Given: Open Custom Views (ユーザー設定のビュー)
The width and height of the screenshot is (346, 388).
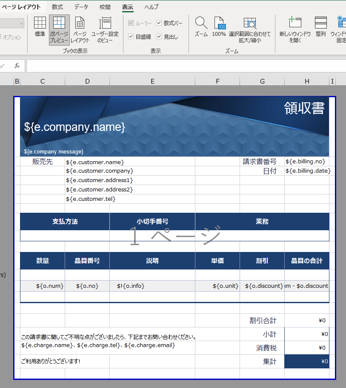Looking at the screenshot, I should tap(105, 30).
